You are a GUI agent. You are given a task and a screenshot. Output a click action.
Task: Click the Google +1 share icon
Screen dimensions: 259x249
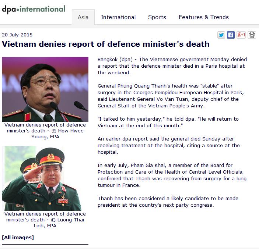coord(241,35)
